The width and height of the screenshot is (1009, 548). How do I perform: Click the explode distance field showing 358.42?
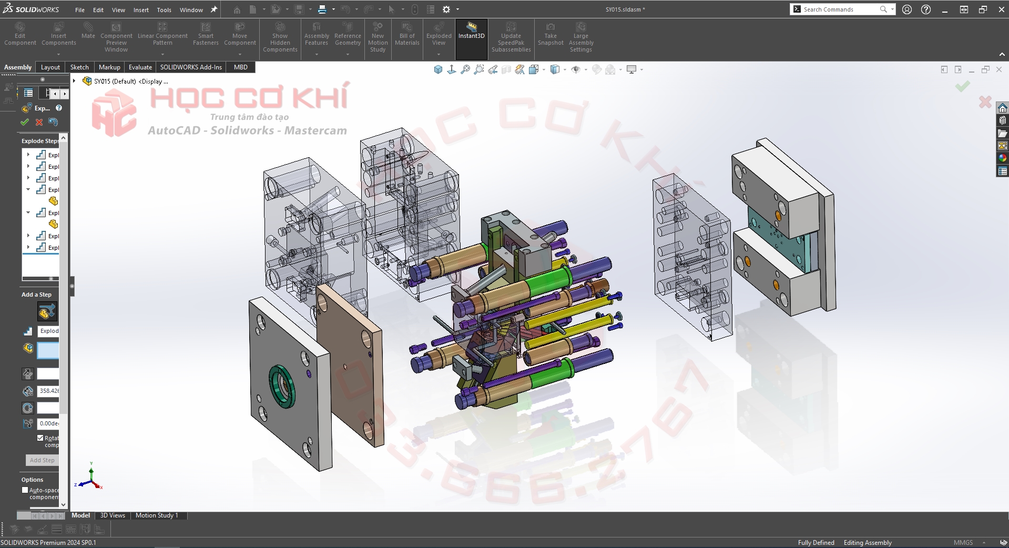click(x=48, y=391)
